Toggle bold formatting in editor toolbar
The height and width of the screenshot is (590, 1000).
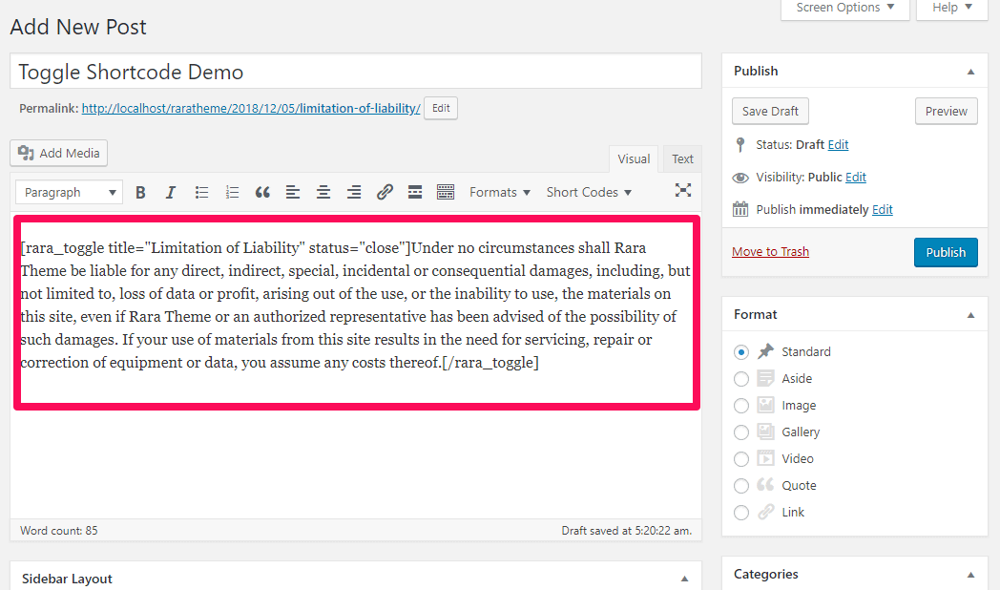click(140, 193)
